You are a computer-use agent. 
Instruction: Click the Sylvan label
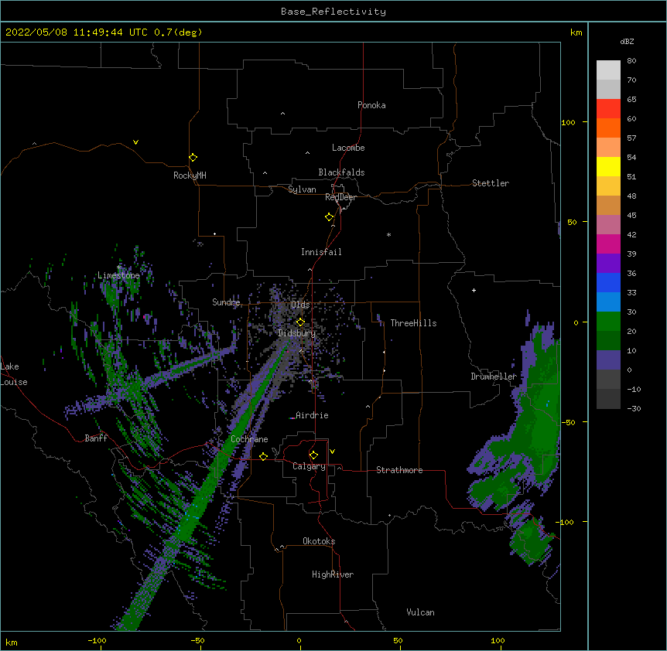pos(302,189)
